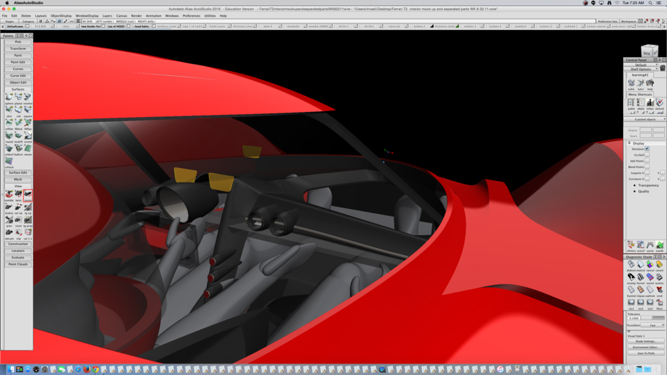This screenshot has height=375, width=667.
Task: Choose the tumble view tool
Action: (9, 194)
